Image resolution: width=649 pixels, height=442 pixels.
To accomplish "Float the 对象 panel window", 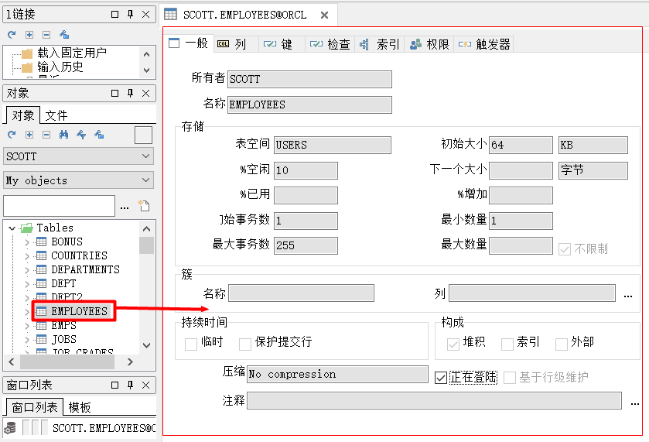I will click(x=115, y=94).
